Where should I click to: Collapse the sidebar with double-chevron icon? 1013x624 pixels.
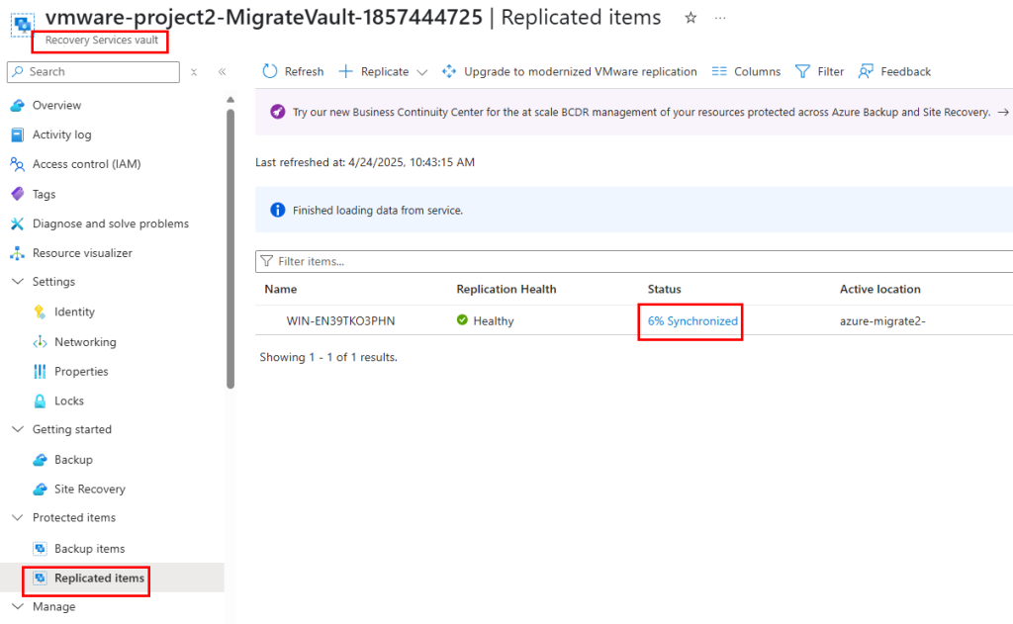[223, 72]
